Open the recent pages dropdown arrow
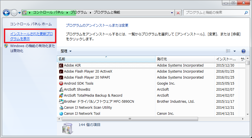This screenshot has height=138, width=252. [x=19, y=13]
